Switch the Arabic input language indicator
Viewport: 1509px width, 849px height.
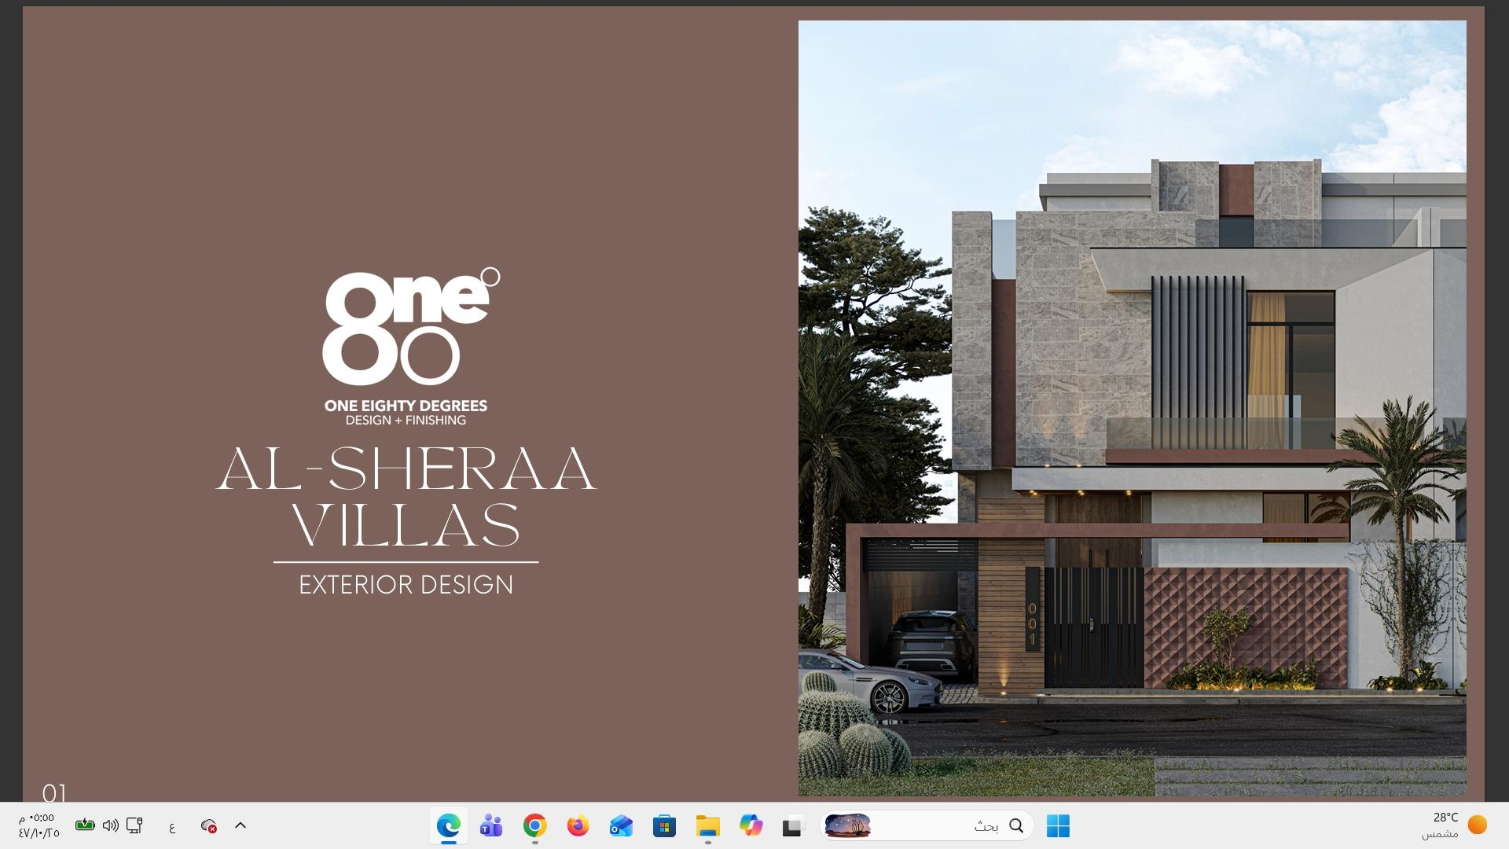[172, 826]
